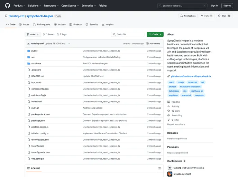This screenshot has height=177, width=238.
Task: Switch to the Issues tab
Action: pos(24,25)
